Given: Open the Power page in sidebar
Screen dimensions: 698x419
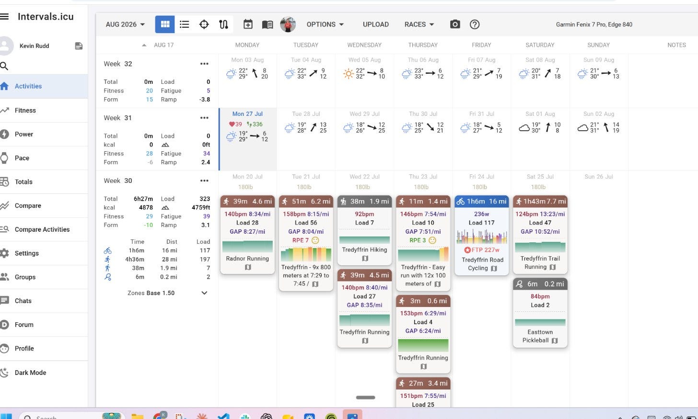Looking at the screenshot, I should coord(44,134).
